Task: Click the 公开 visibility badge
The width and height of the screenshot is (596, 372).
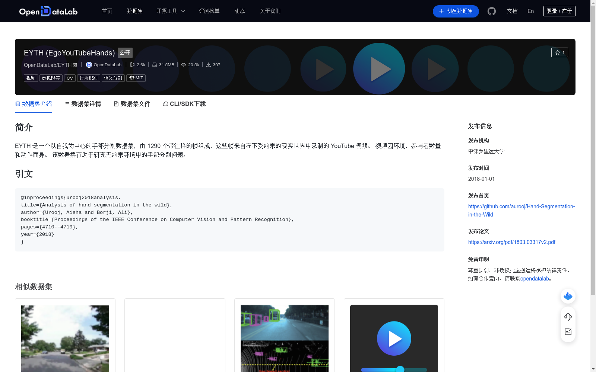Action: [x=125, y=53]
